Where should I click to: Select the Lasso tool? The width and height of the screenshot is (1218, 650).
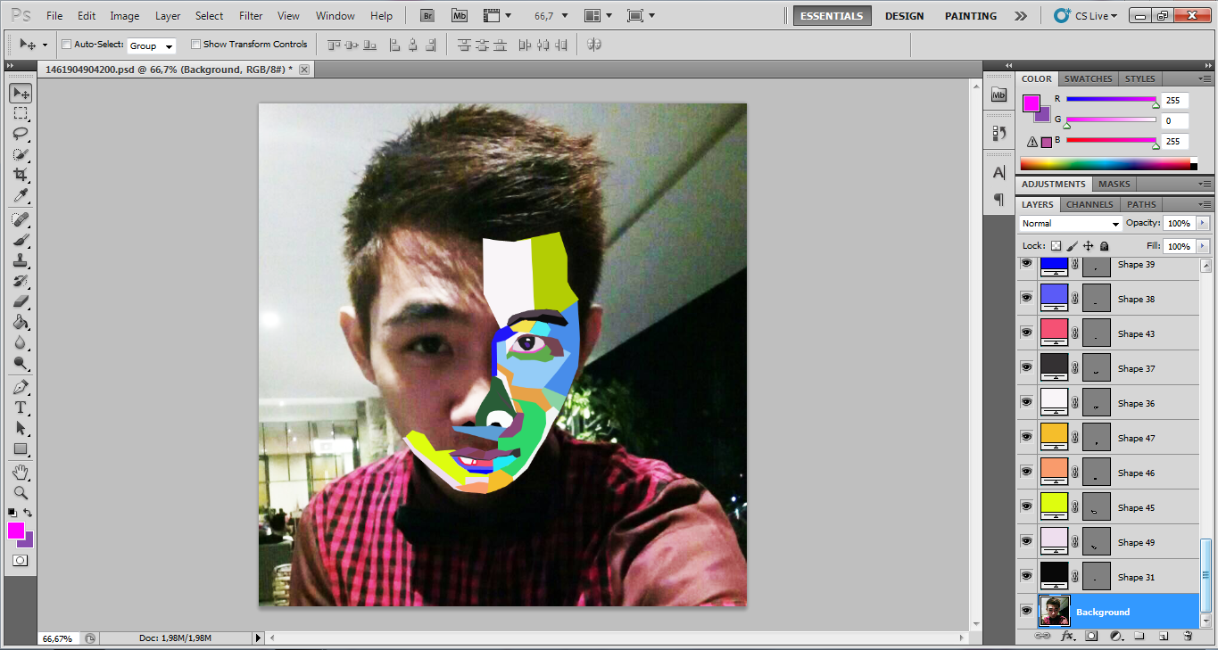tap(20, 134)
